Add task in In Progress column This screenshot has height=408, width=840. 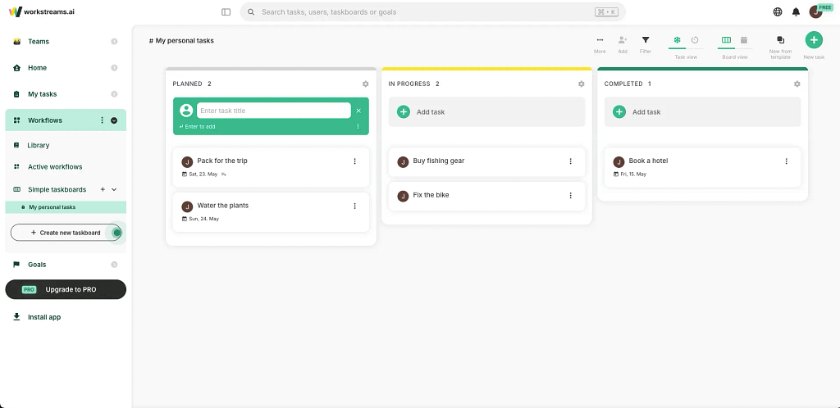tap(486, 111)
